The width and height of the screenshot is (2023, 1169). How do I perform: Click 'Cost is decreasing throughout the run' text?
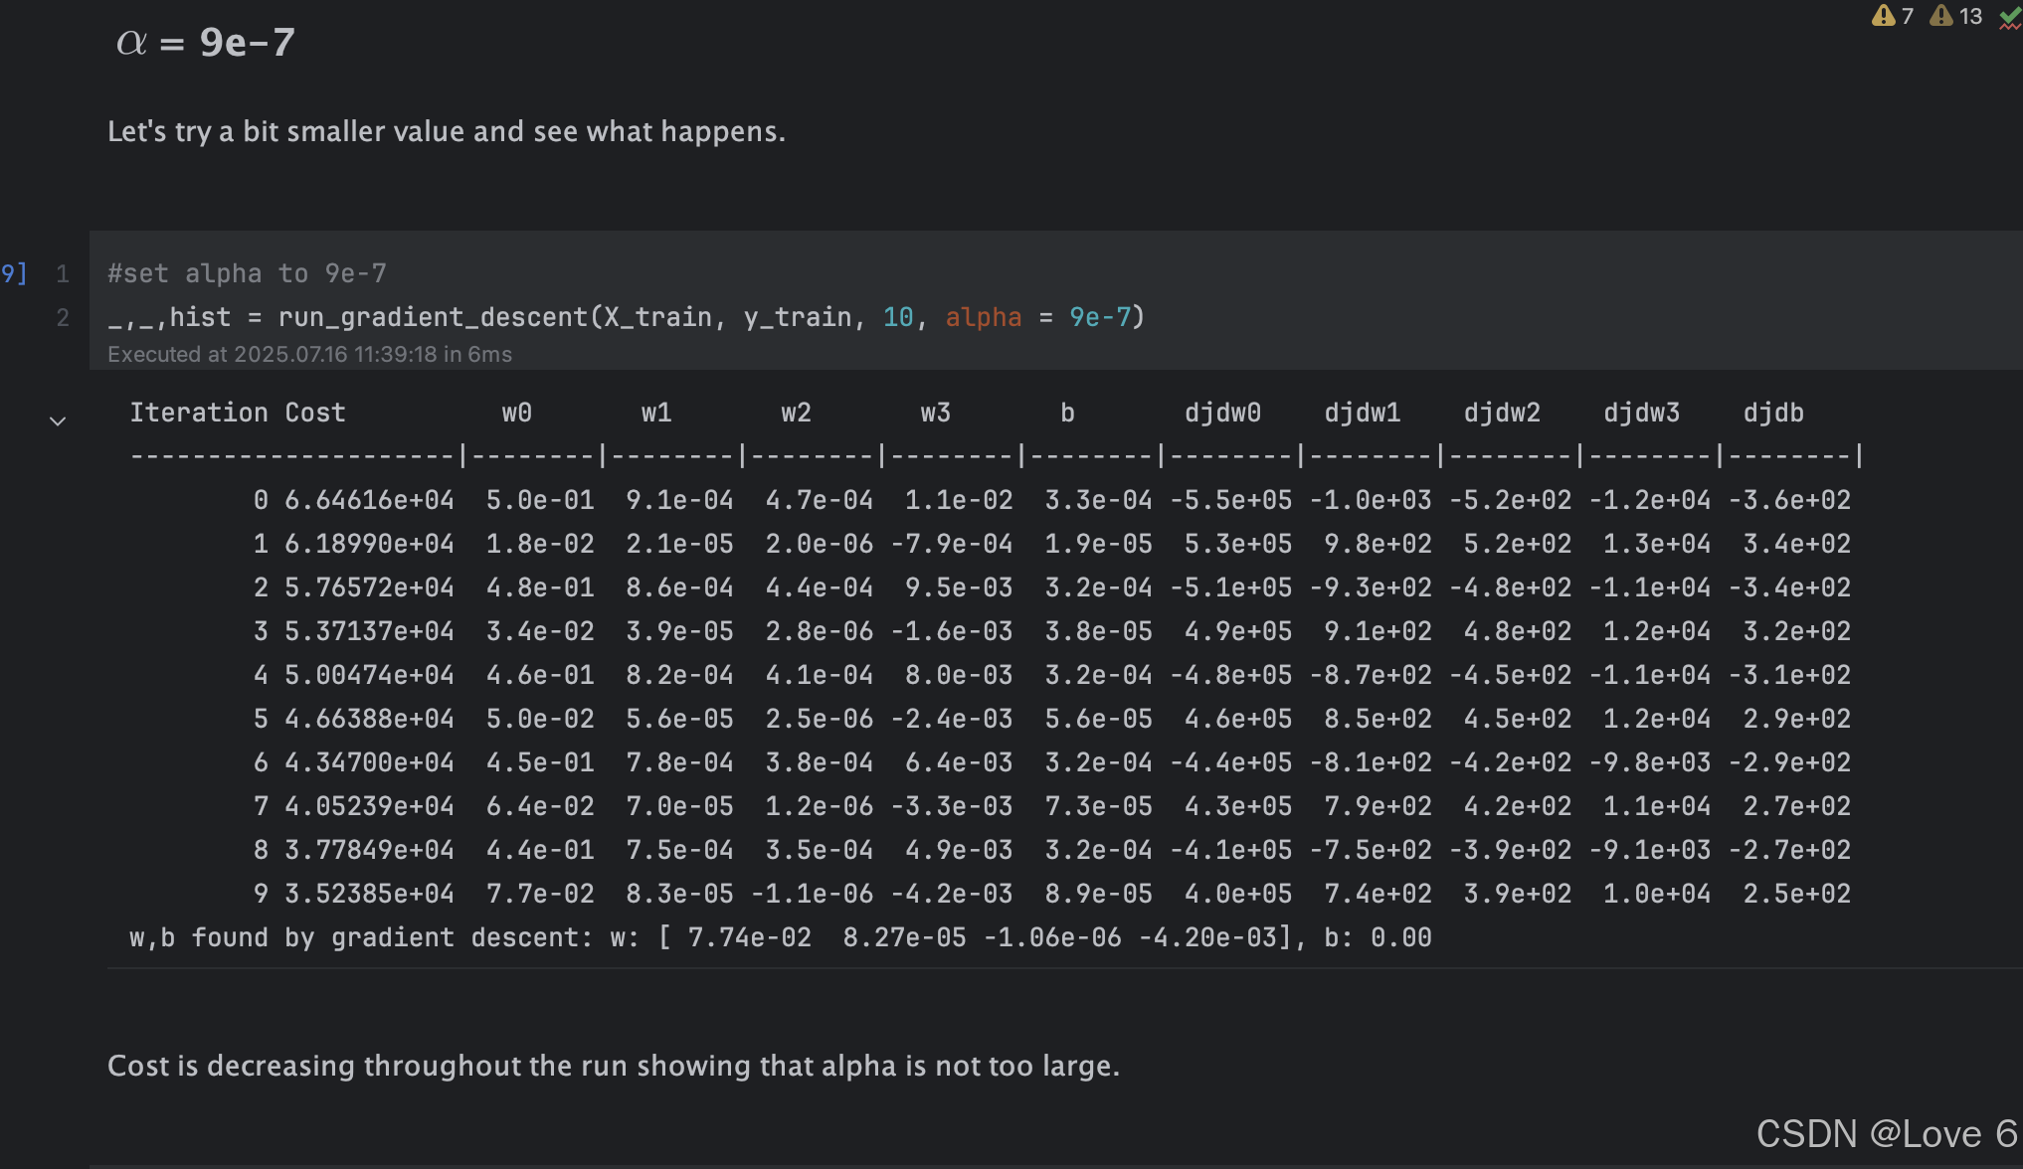[x=614, y=1066]
